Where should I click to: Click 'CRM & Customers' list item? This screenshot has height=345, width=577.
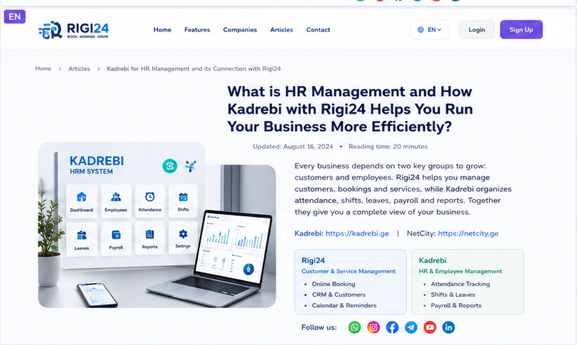tap(339, 294)
